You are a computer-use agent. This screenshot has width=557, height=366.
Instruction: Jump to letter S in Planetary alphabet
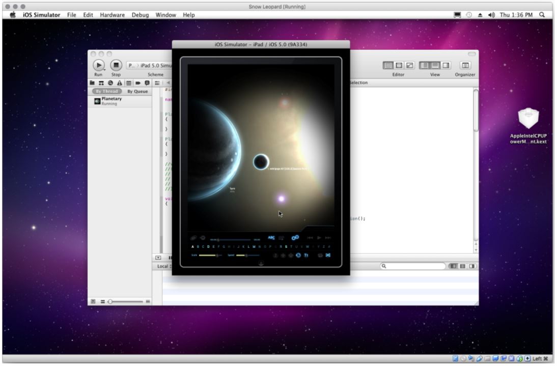(286, 247)
